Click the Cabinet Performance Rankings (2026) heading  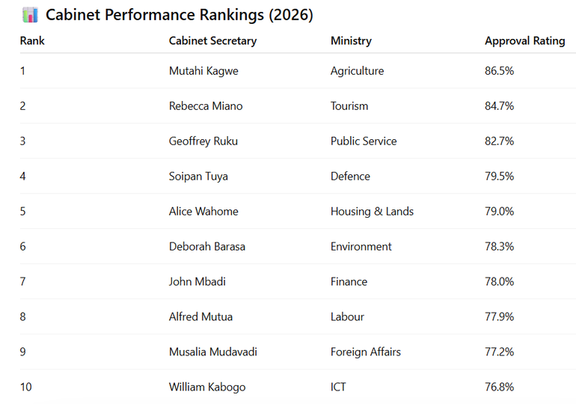click(x=180, y=15)
